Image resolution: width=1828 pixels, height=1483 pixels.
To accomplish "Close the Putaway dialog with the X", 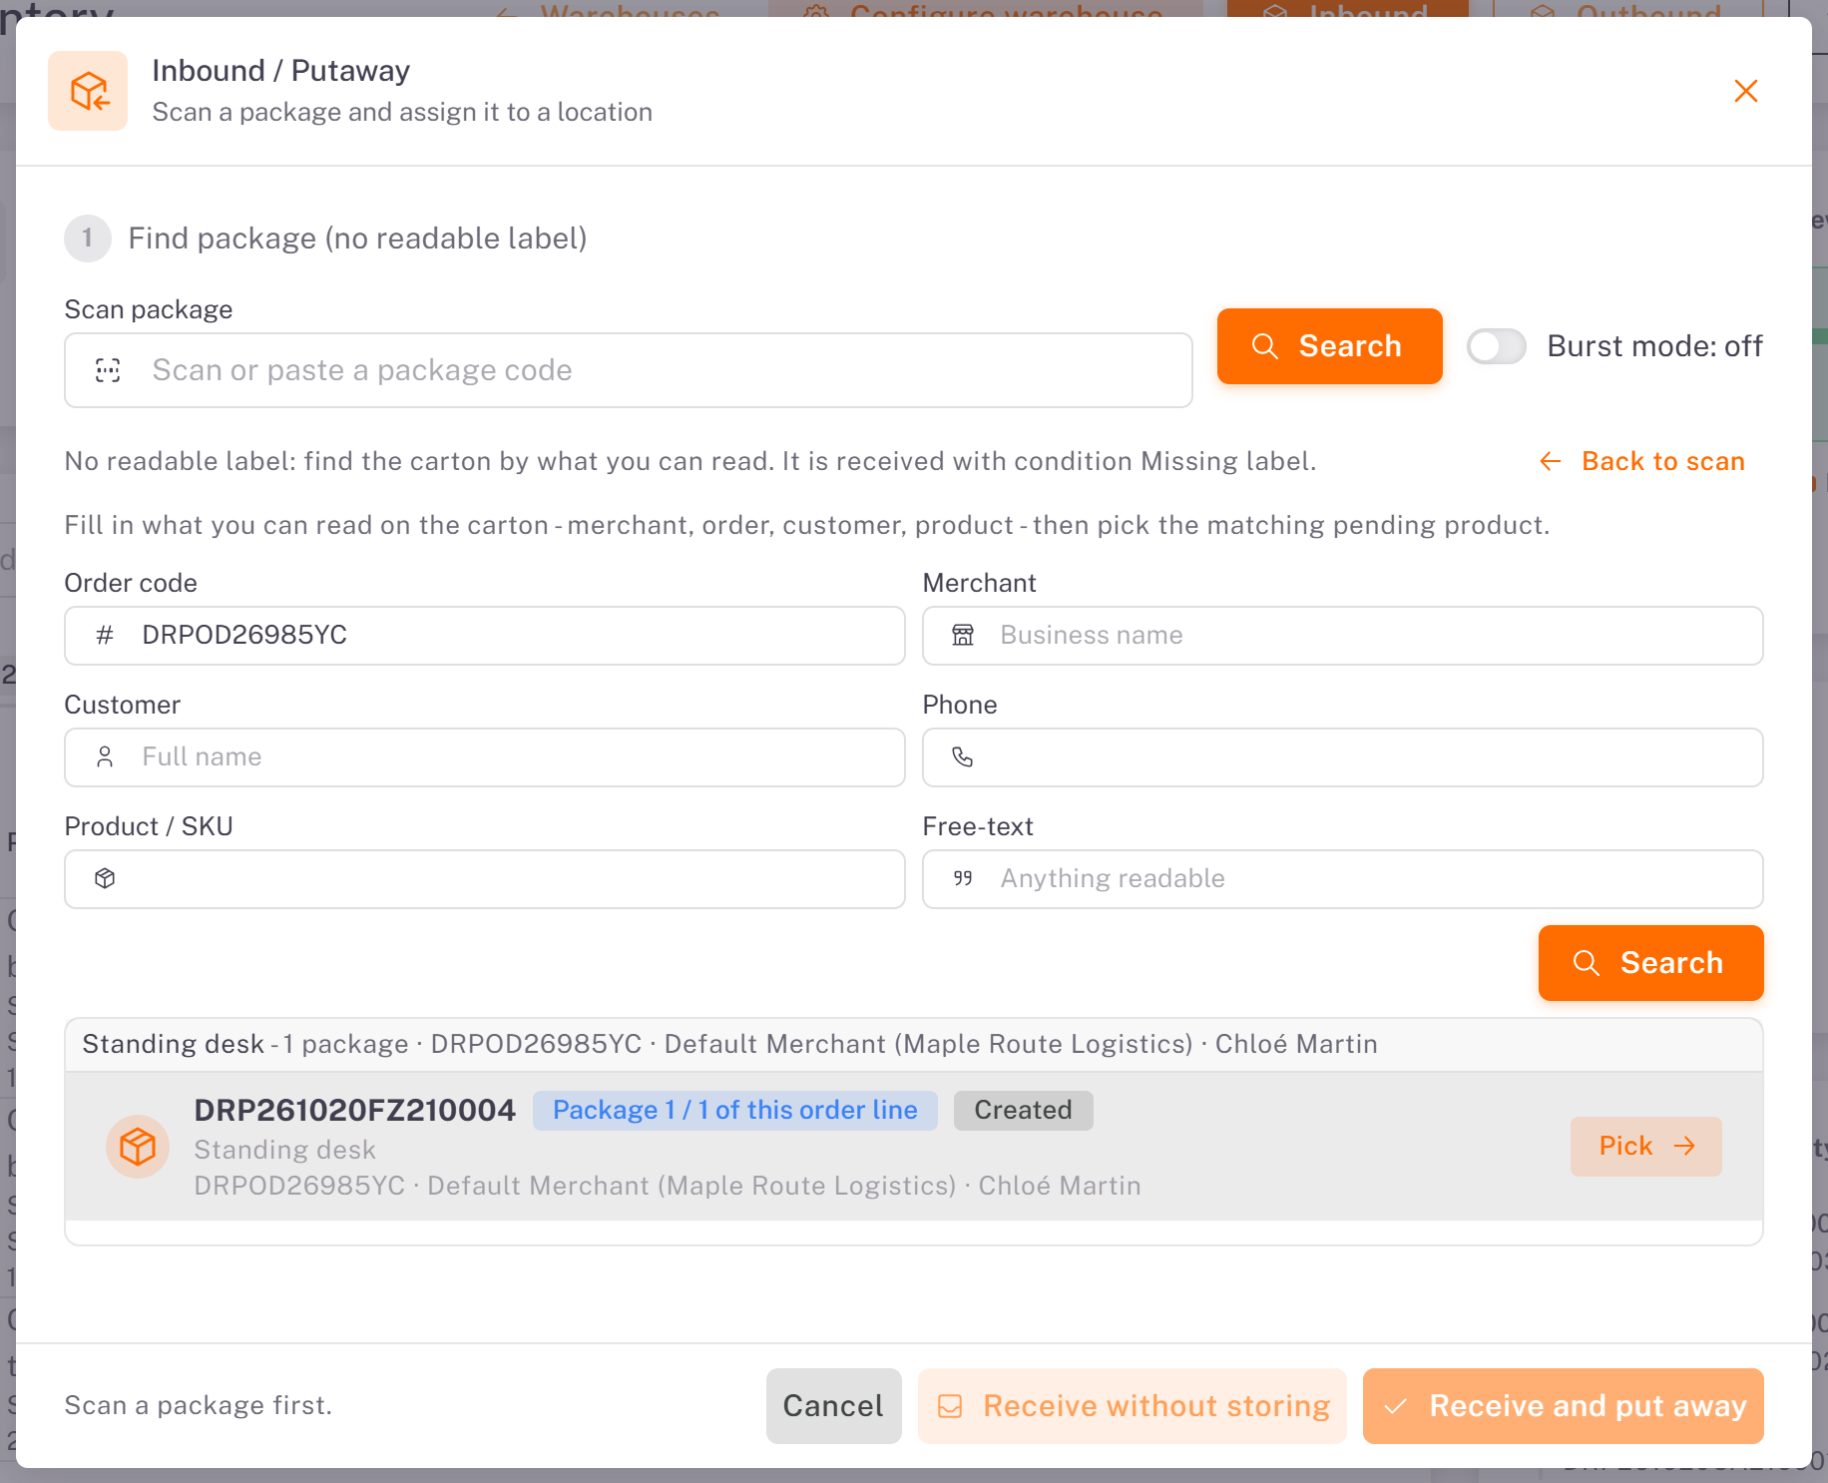I will pyautogui.click(x=1745, y=91).
